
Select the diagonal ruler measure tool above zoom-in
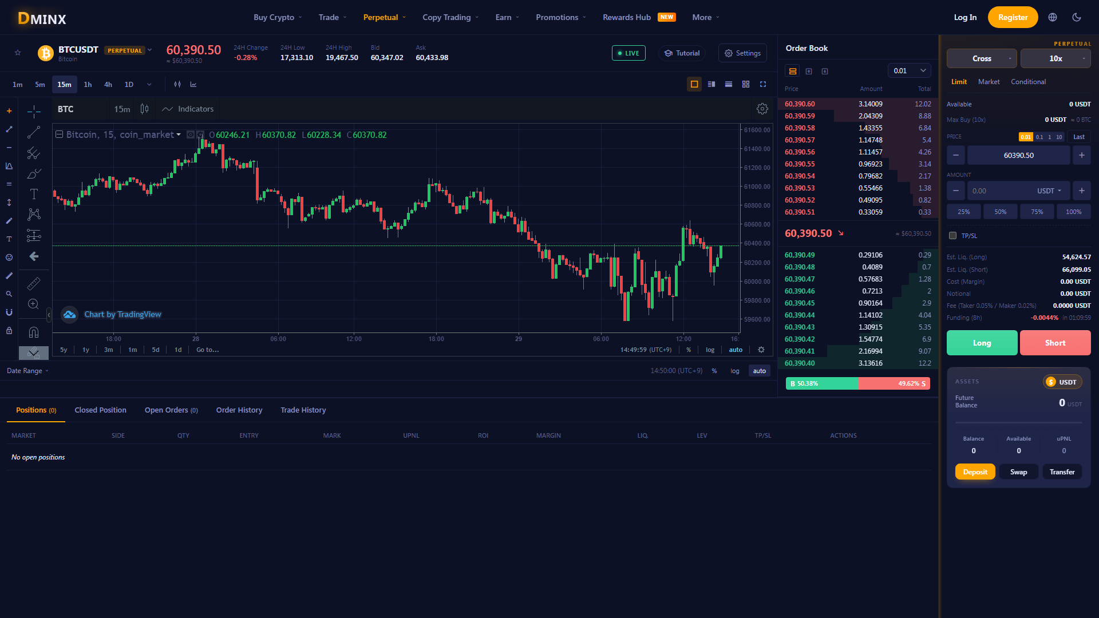[34, 283]
